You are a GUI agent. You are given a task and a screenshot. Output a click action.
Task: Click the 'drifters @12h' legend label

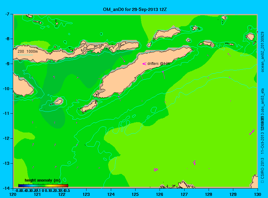coord(159,64)
